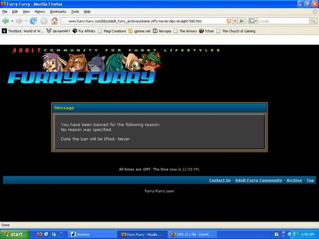Expand the quick launch overflow chevron
319x239 pixels.
click(x=61, y=233)
